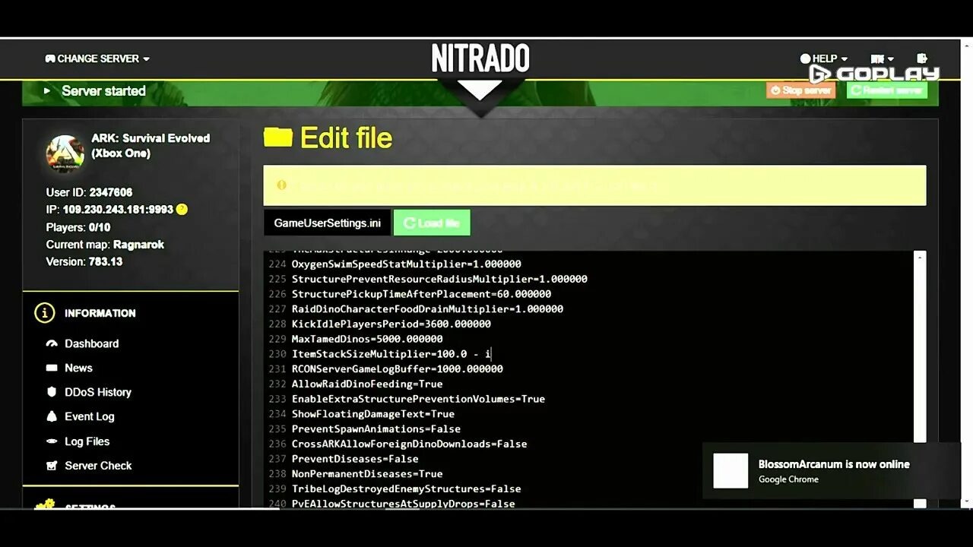This screenshot has height=547, width=973.
Task: Click the green Restart server button
Action: (x=887, y=90)
